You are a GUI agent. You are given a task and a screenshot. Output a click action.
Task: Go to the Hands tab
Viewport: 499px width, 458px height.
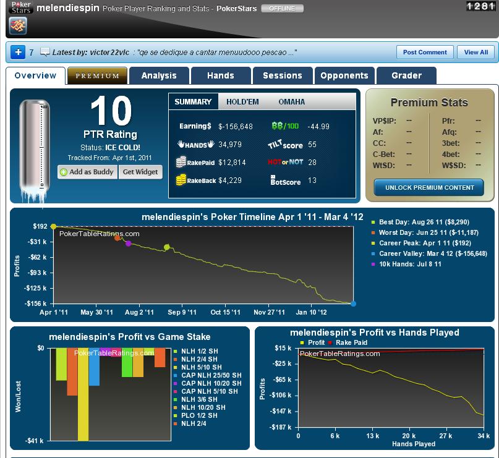pos(221,75)
